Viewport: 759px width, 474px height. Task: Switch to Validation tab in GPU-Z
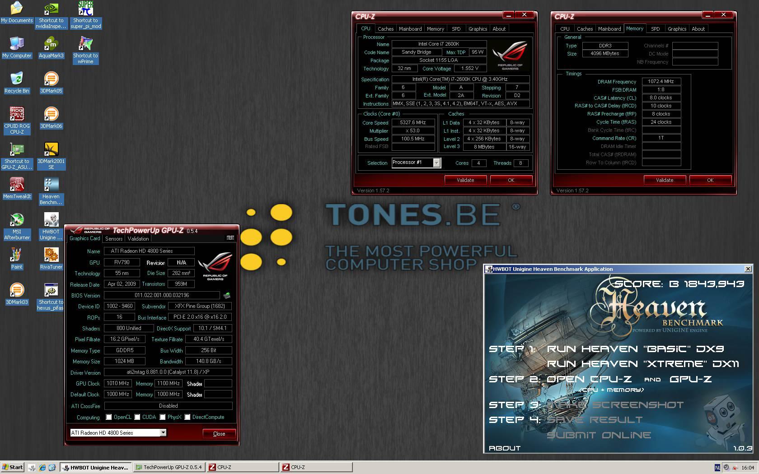click(138, 239)
